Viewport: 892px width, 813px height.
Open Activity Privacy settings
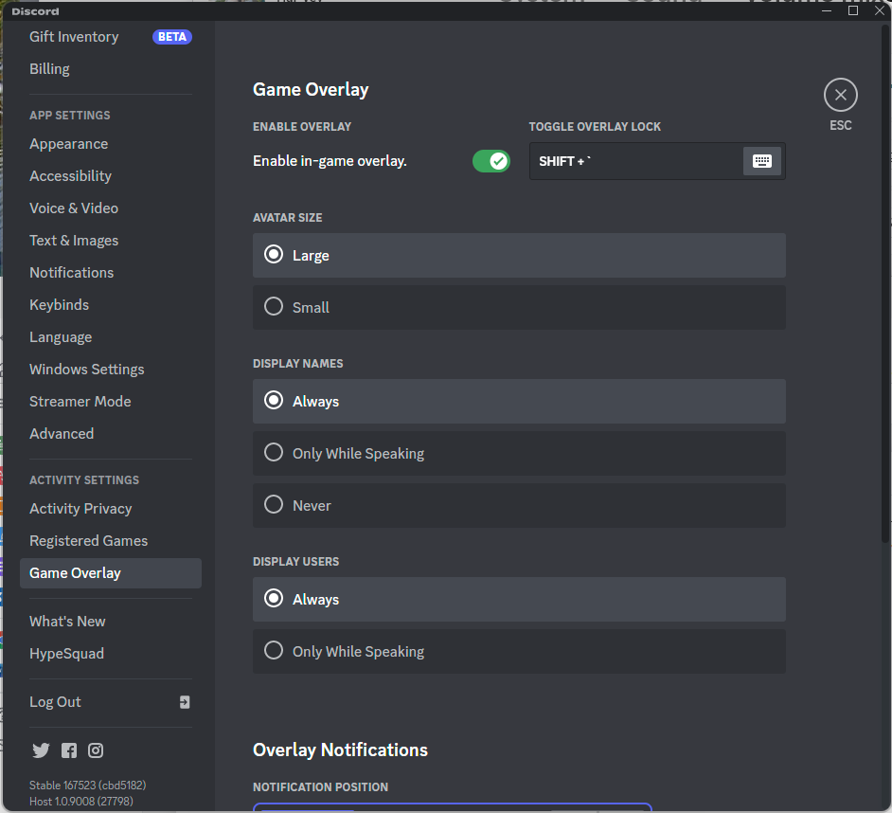(x=80, y=509)
